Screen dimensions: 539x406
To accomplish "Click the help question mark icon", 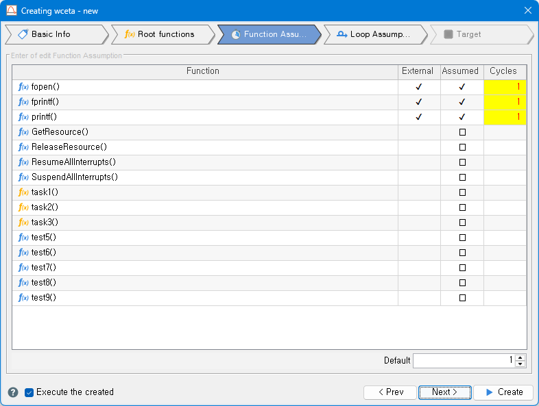I will 13,392.
